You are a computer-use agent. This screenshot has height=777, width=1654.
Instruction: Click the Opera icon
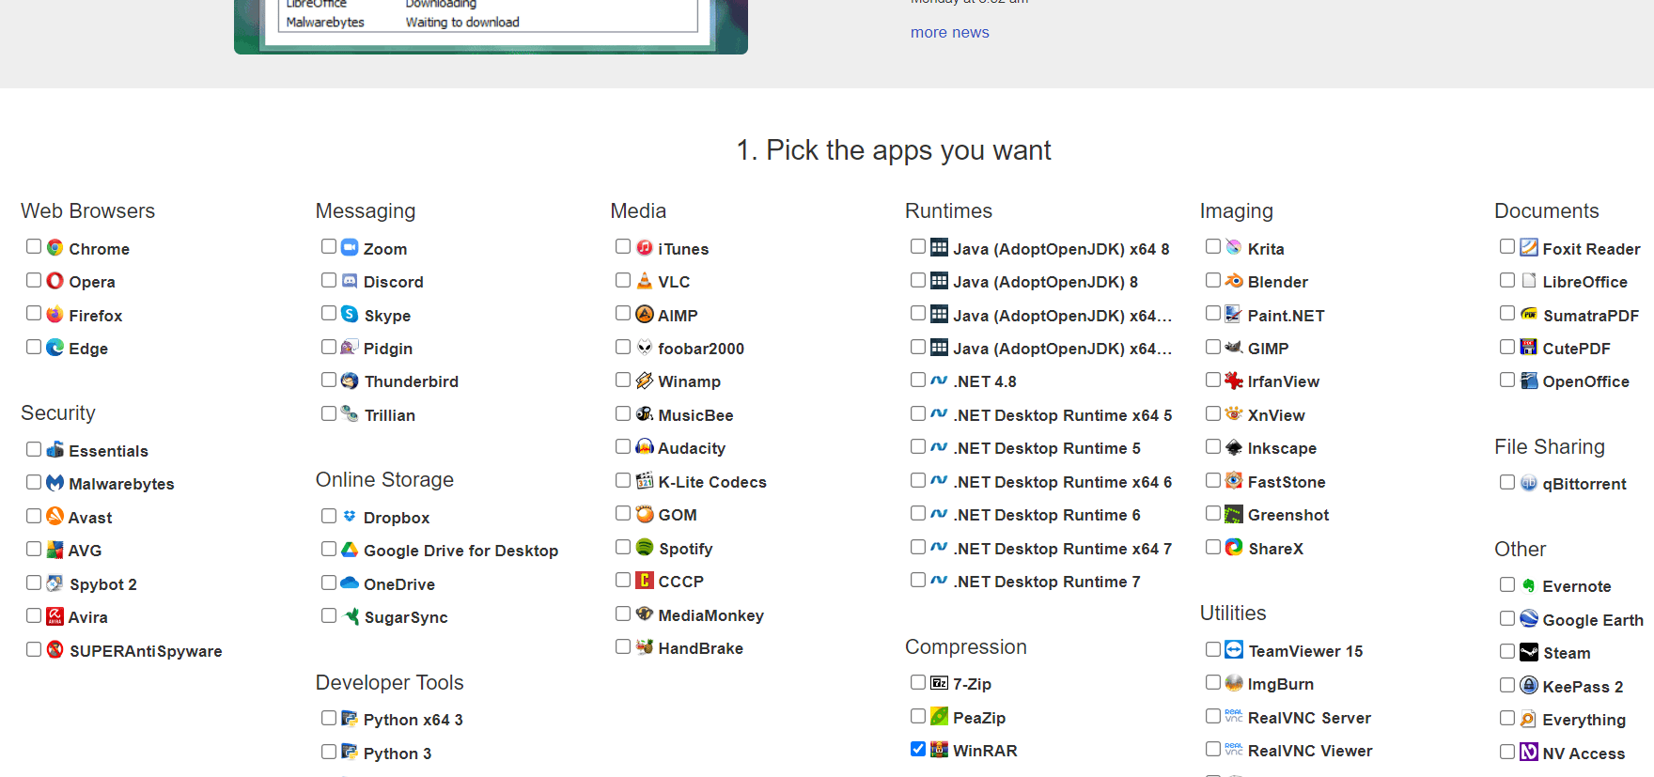click(55, 280)
